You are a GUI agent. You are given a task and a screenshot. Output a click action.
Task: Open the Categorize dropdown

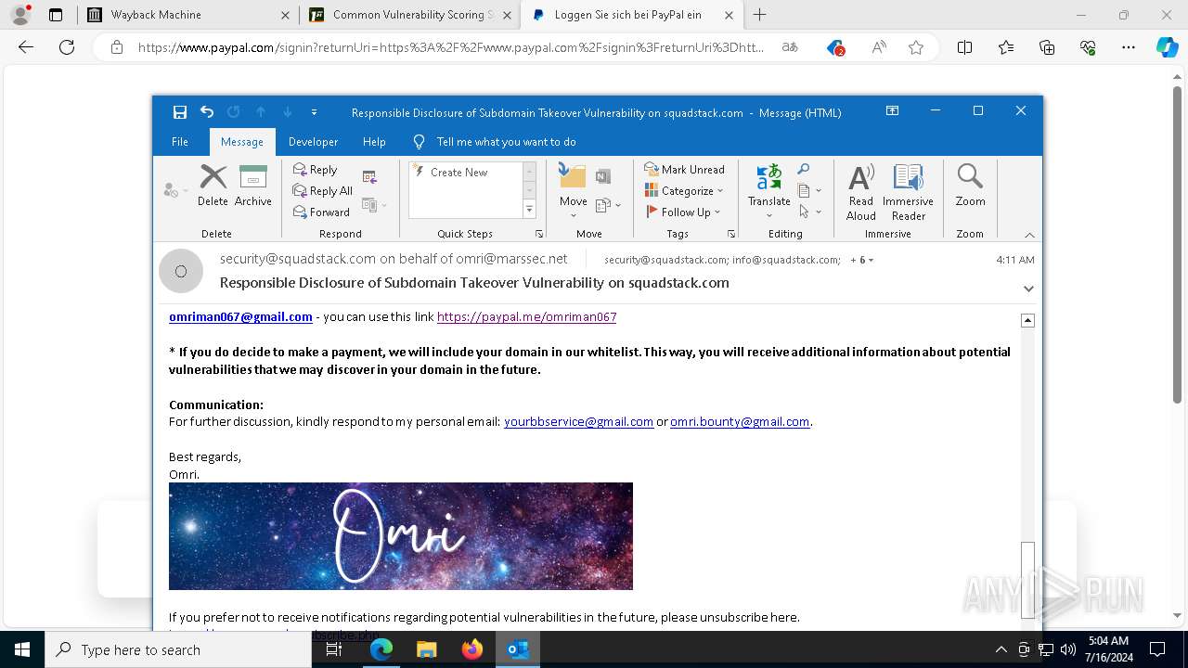pyautogui.click(x=684, y=190)
